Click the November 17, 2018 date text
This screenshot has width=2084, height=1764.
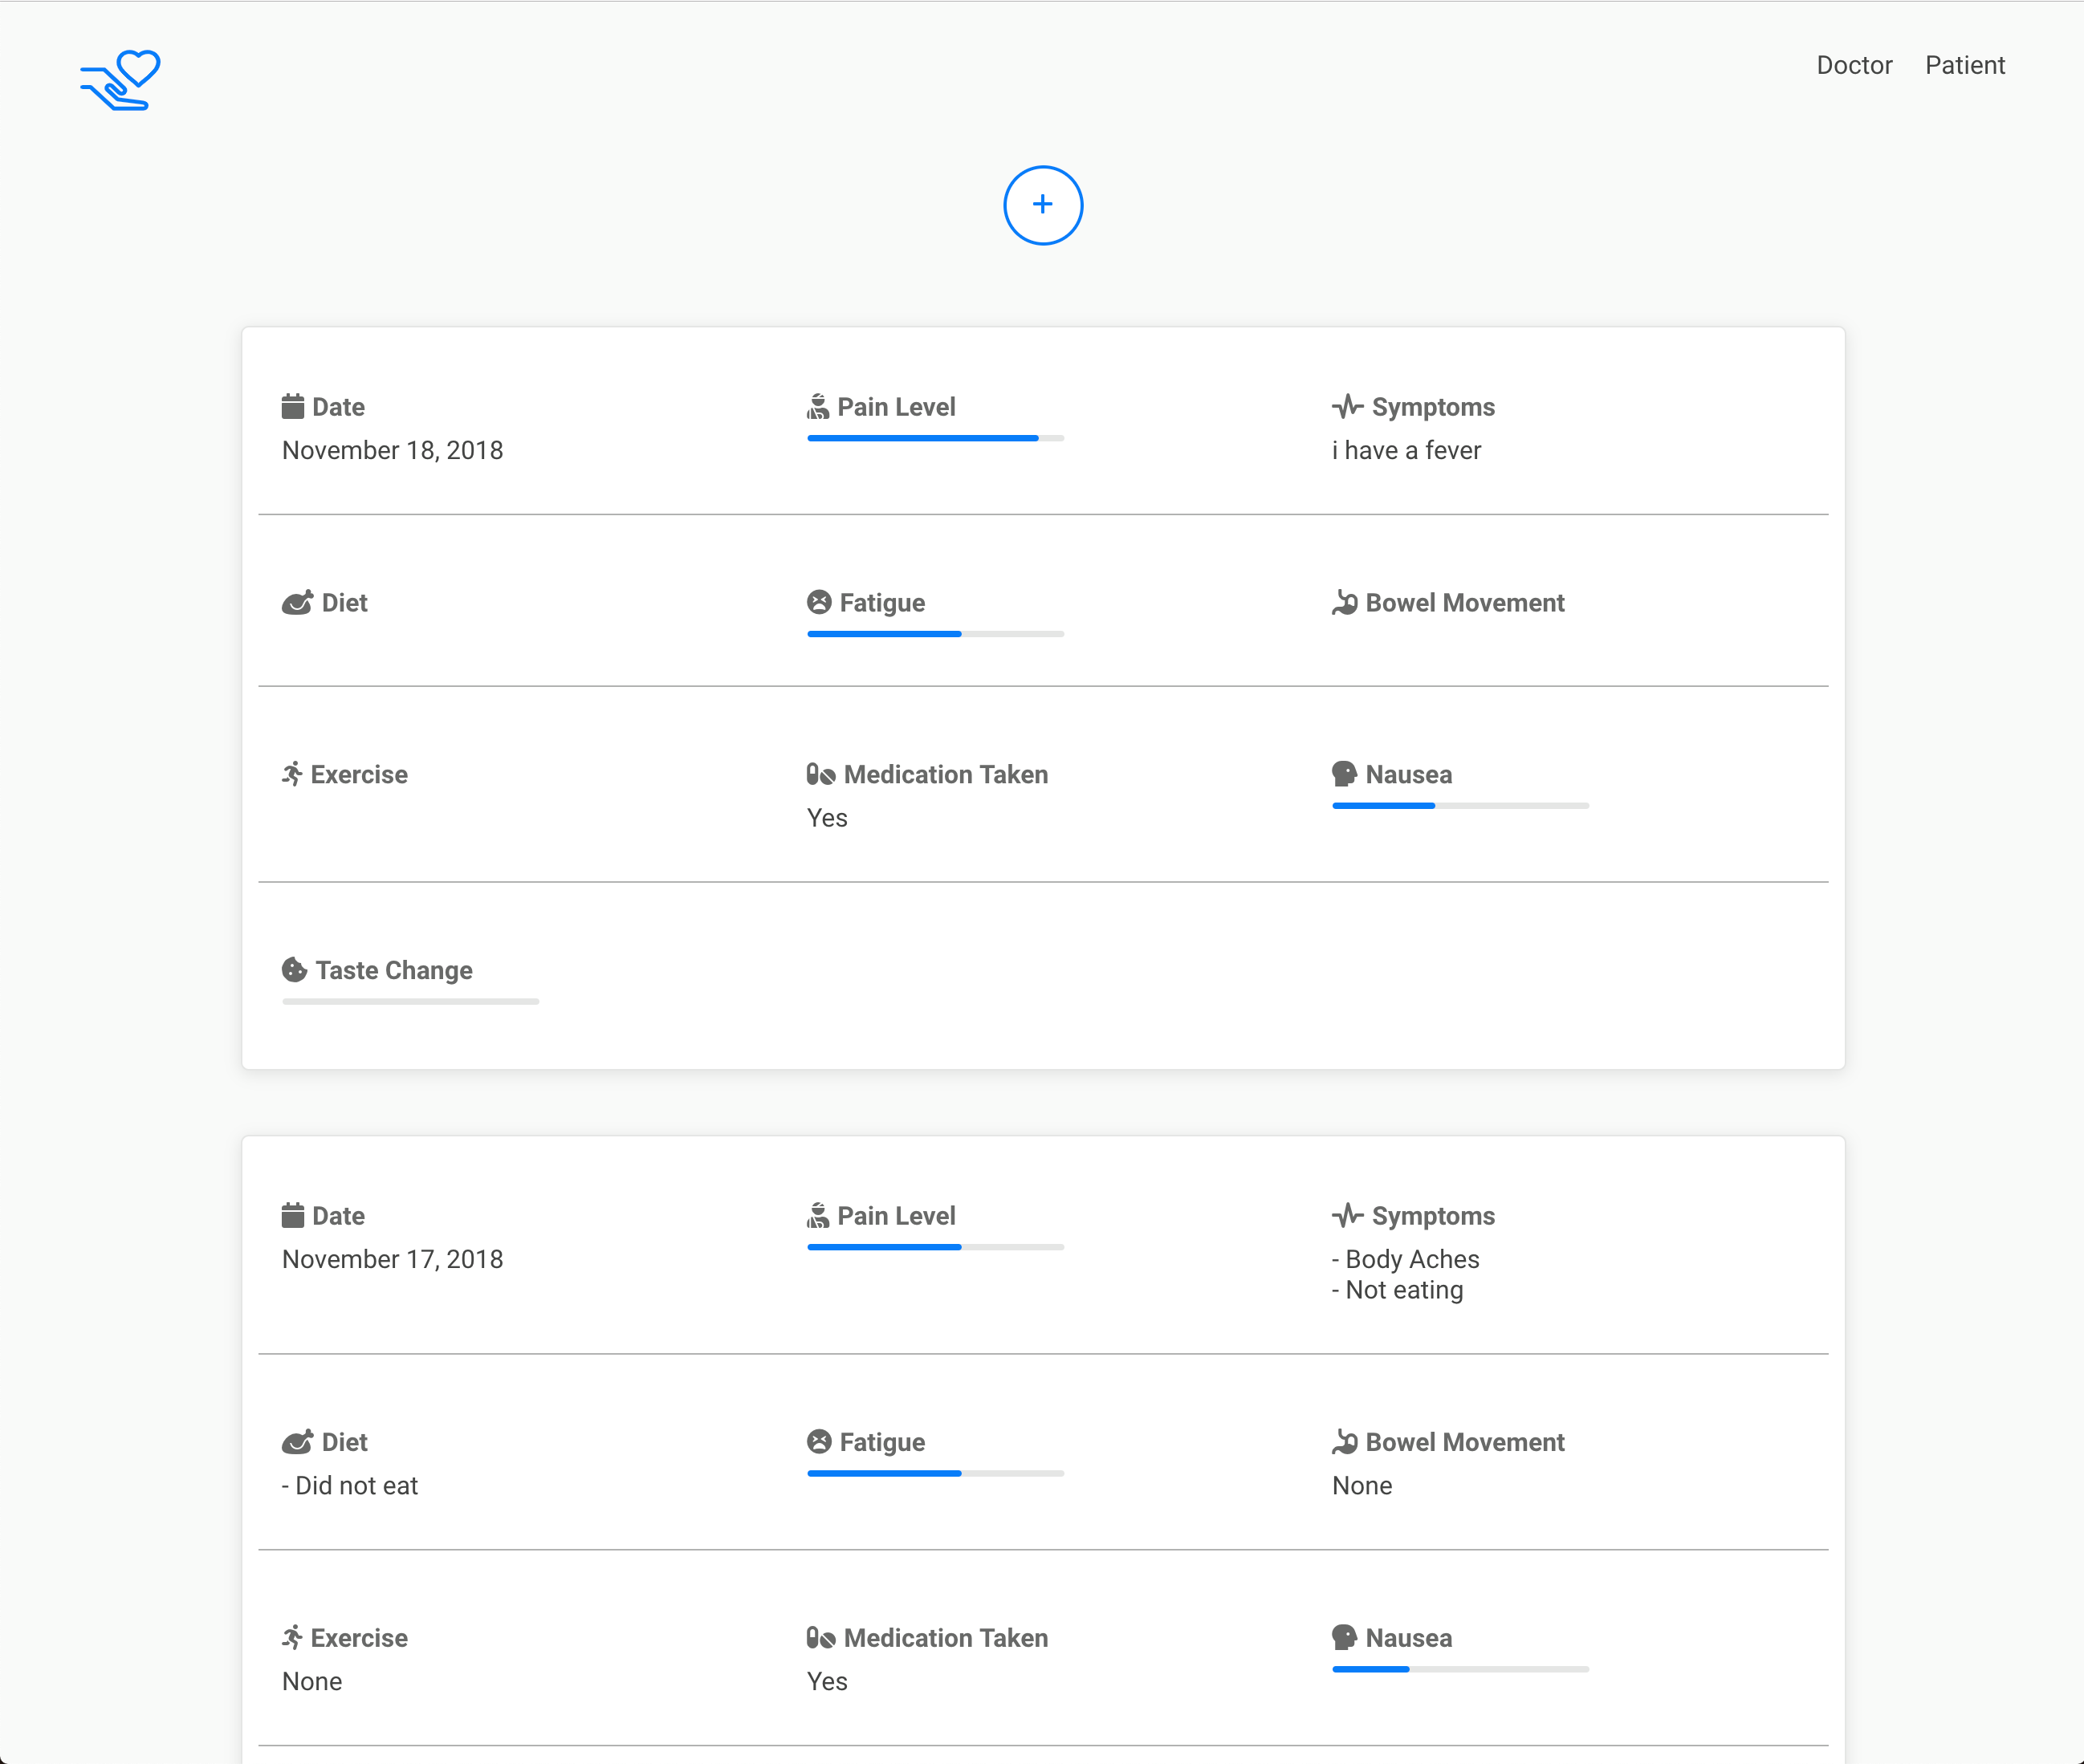pos(392,1259)
